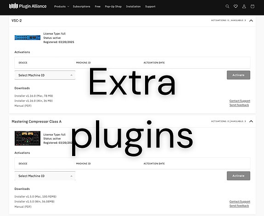The height and width of the screenshot is (216, 264).
Task: Click Activate for VSC-2
Action: tap(238, 75)
